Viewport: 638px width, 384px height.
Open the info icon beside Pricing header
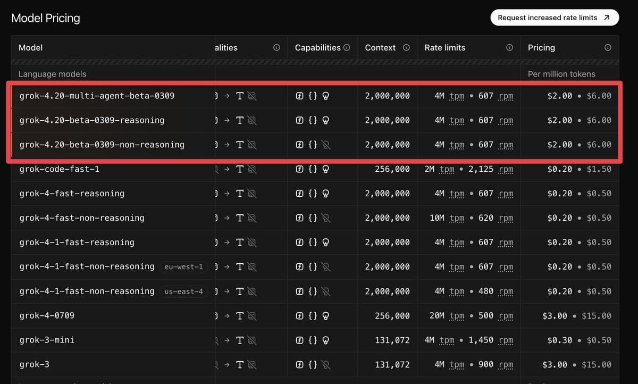coord(608,47)
